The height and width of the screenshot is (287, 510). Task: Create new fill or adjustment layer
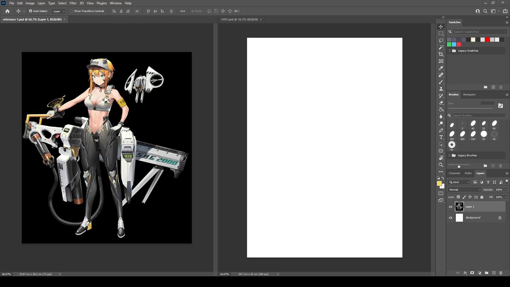[479, 273]
